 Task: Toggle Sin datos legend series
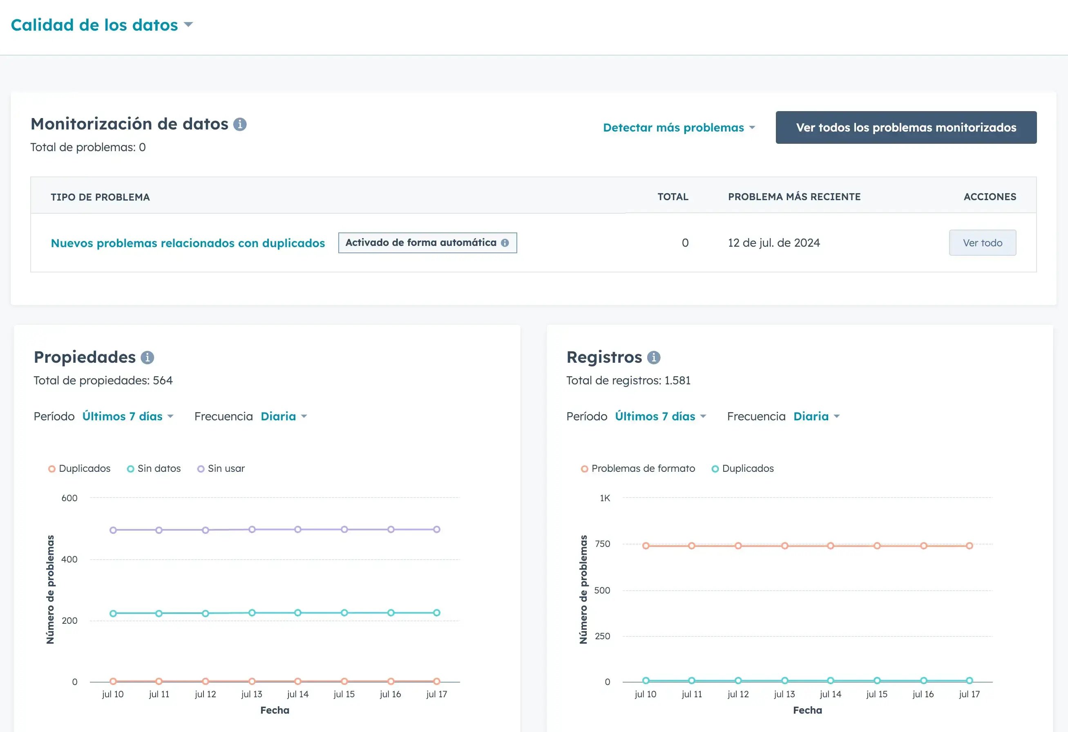(x=154, y=469)
